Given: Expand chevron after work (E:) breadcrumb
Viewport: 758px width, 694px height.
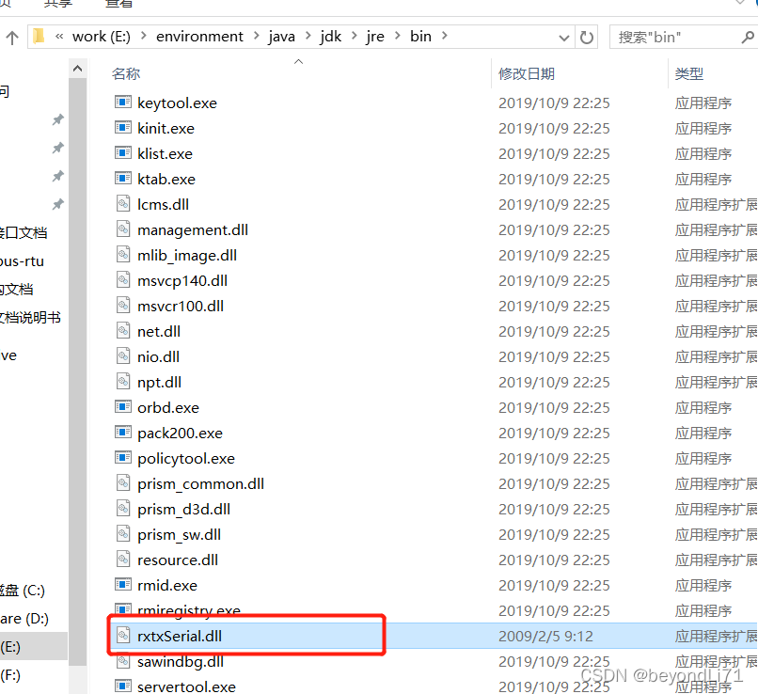Looking at the screenshot, I should (144, 37).
